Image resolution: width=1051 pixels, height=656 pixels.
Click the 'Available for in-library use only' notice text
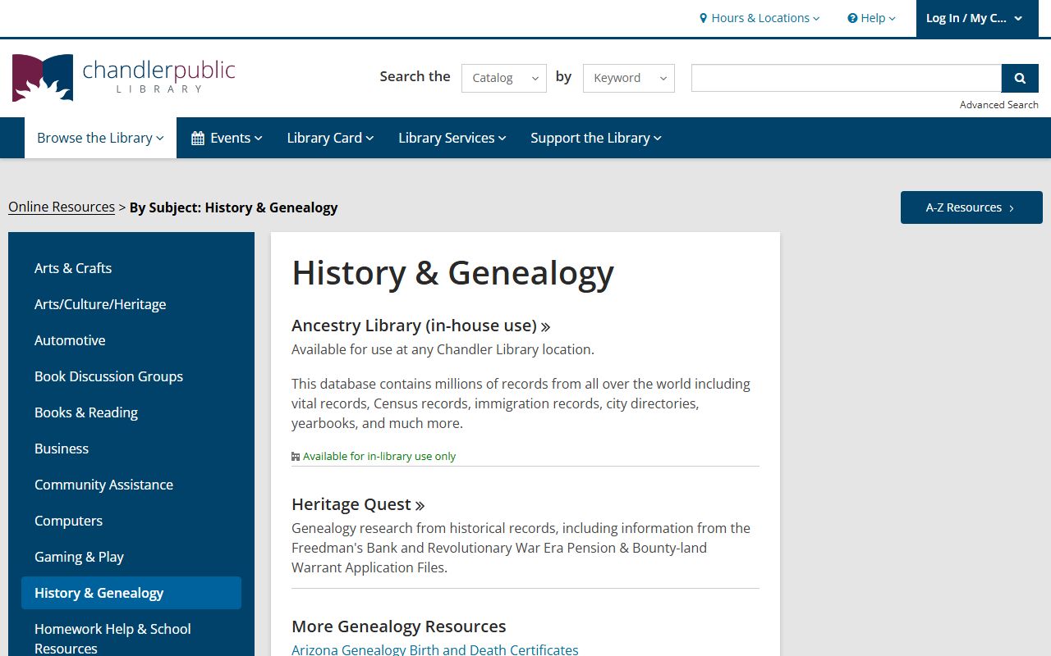pyautogui.click(x=379, y=457)
